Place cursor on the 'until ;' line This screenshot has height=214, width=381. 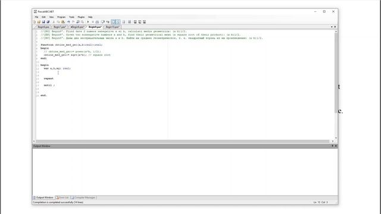[x=49, y=86]
